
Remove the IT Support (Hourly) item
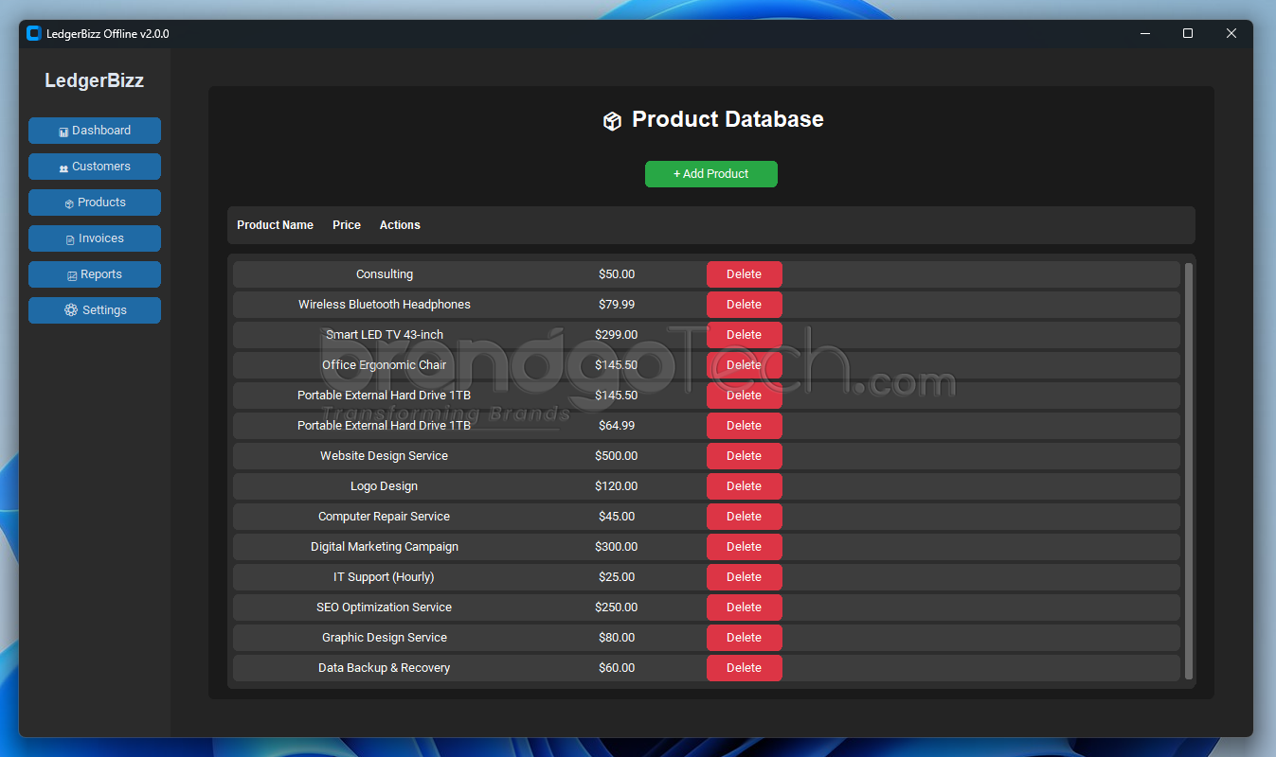[x=744, y=577]
